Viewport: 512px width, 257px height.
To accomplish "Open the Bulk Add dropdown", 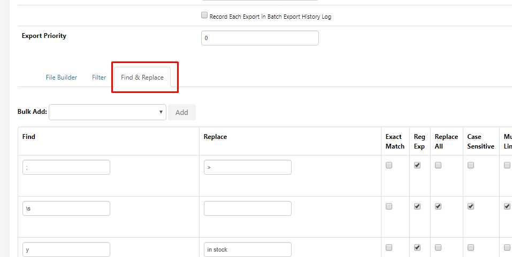I will coord(108,112).
